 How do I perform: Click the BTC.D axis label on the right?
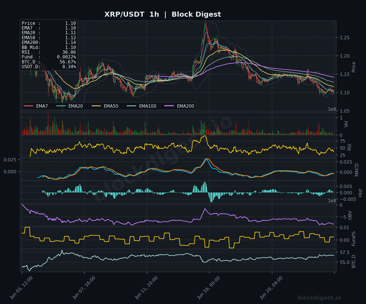tap(354, 261)
